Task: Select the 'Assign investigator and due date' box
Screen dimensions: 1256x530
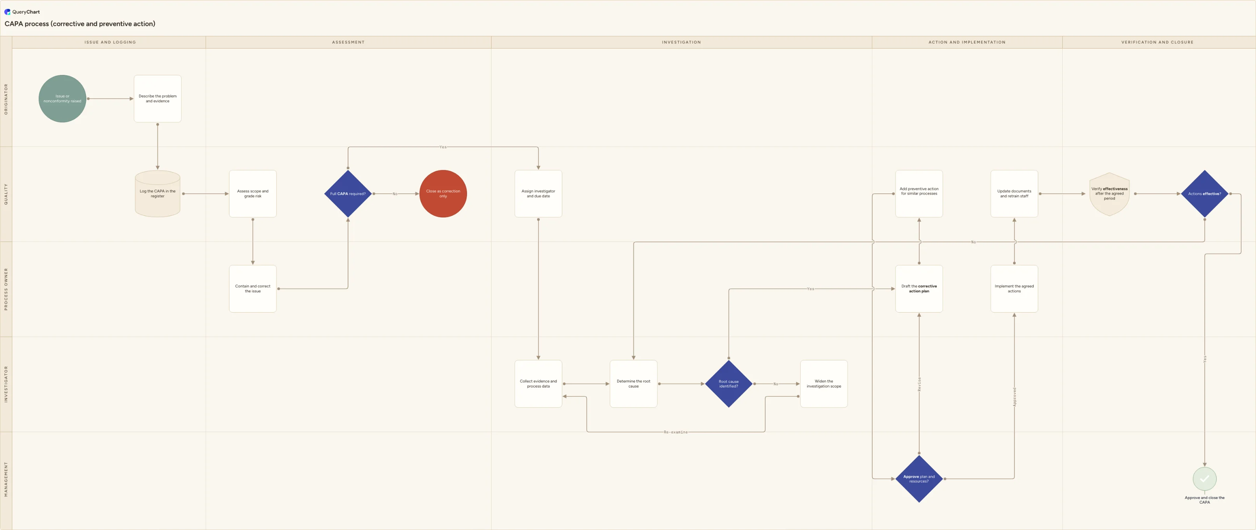Action: click(538, 194)
